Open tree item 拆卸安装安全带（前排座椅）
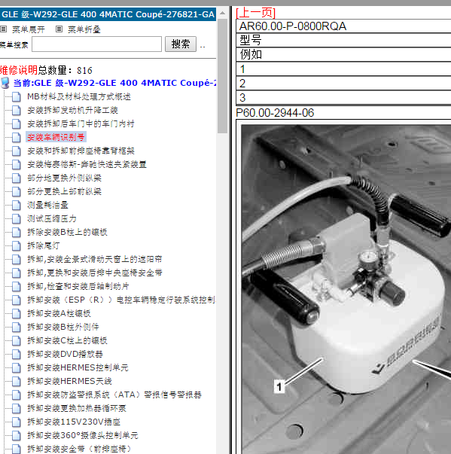This screenshot has width=451, height=454. (79, 449)
